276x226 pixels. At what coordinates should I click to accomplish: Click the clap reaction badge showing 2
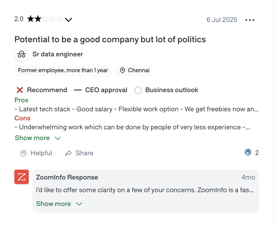[x=248, y=152]
